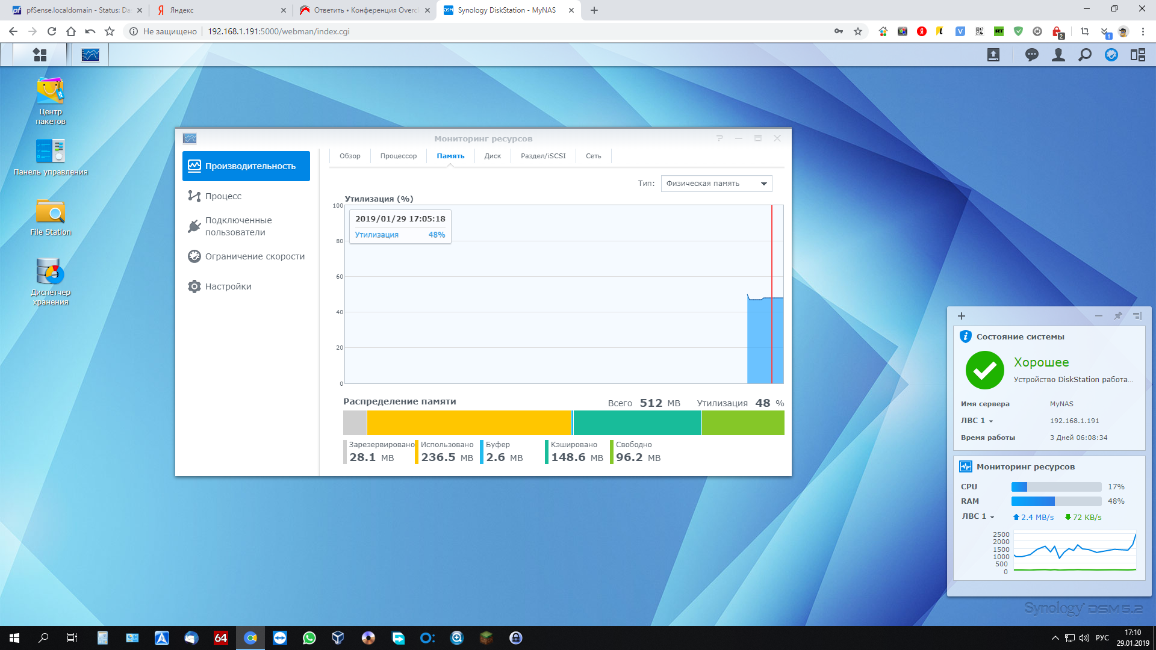Open the DSM main menu icon
Screen dimensions: 1156x650
[x=40, y=55]
